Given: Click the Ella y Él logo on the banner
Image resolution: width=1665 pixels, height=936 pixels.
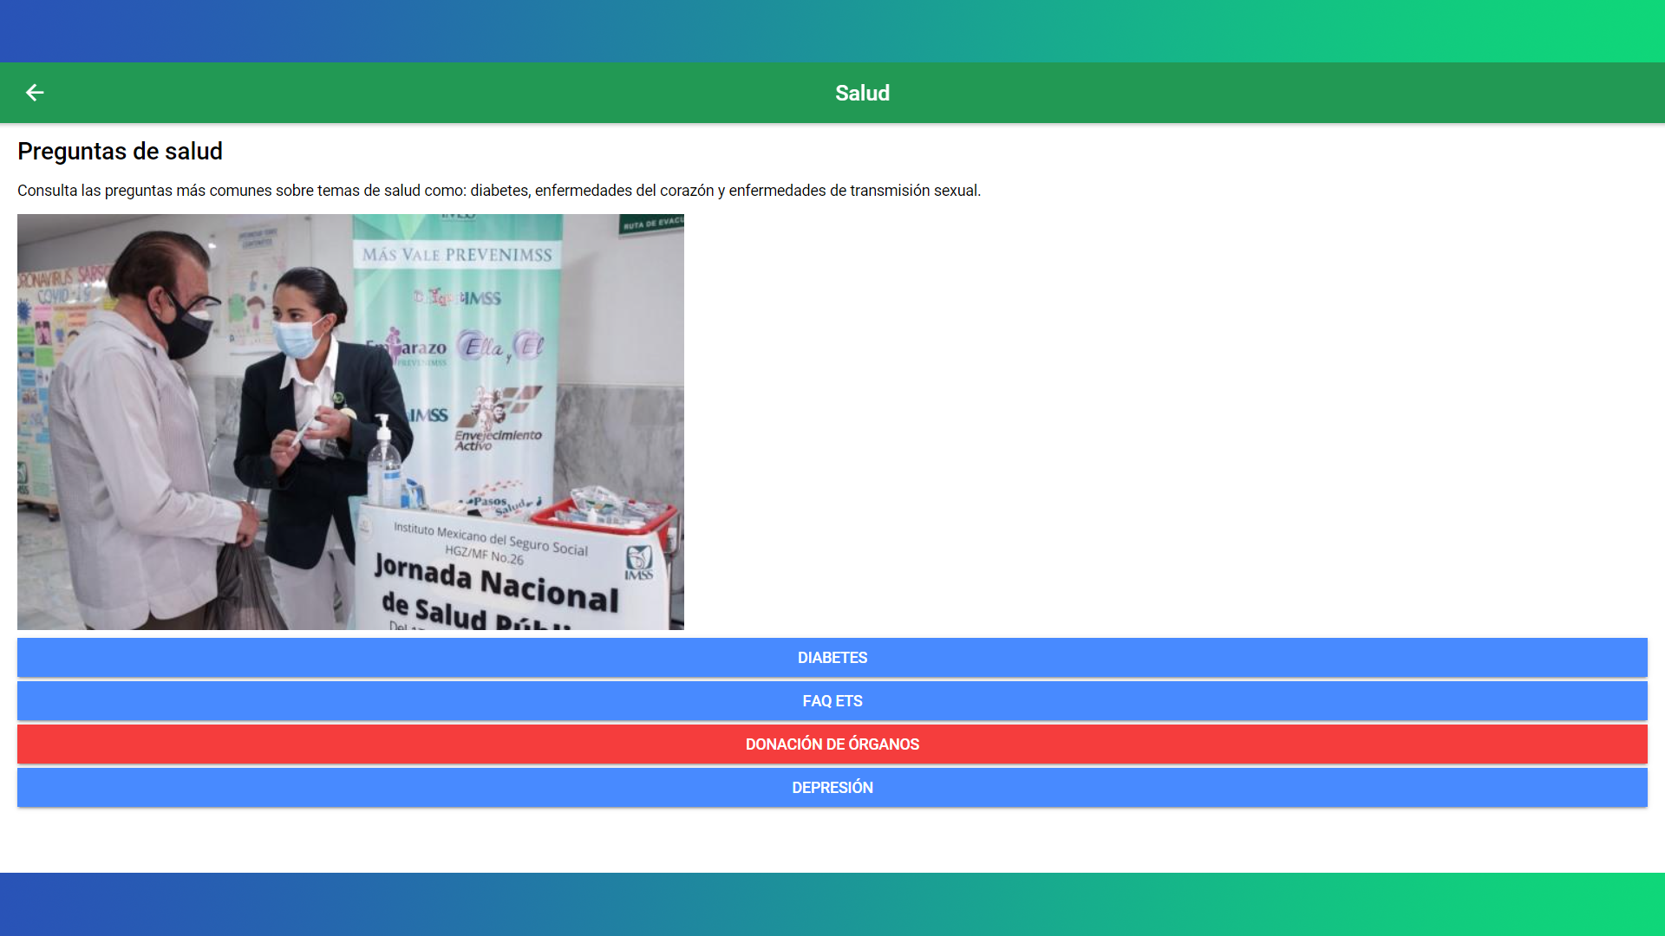Looking at the screenshot, I should (500, 347).
